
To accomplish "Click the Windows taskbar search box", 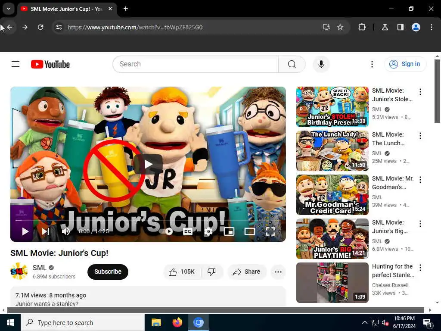I will click(x=83, y=322).
